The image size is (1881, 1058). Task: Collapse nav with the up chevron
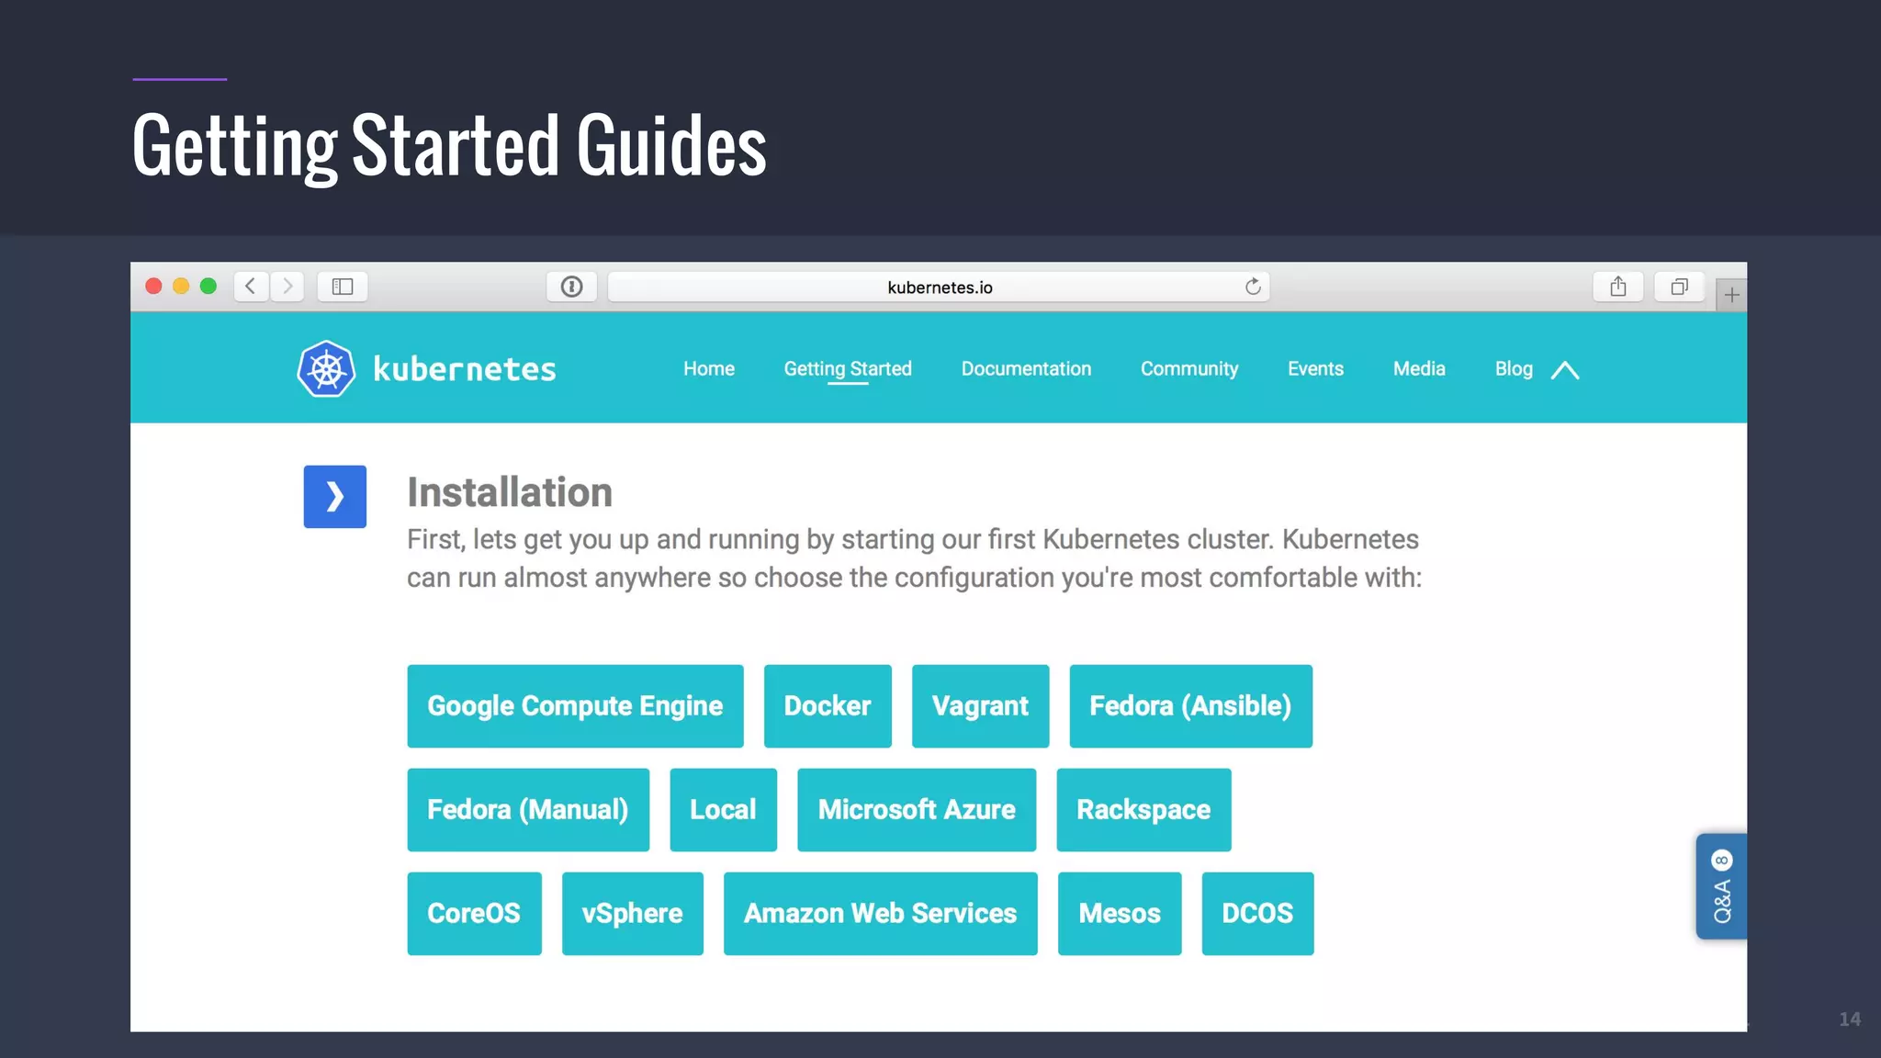pos(1565,370)
